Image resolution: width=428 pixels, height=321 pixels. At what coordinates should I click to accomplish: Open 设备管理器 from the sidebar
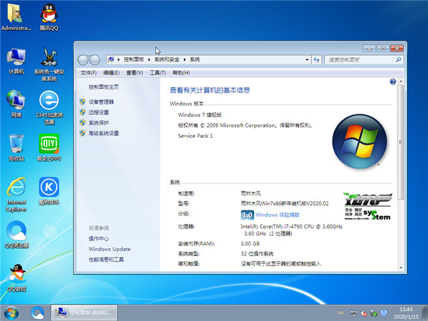[x=101, y=102]
